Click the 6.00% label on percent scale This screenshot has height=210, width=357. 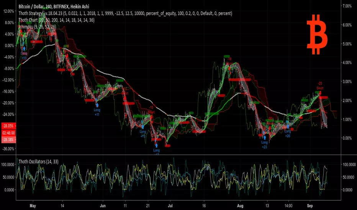coord(347,25)
